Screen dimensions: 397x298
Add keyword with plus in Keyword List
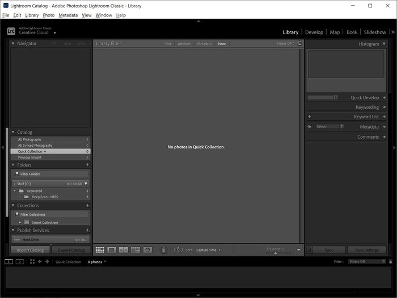click(309, 117)
